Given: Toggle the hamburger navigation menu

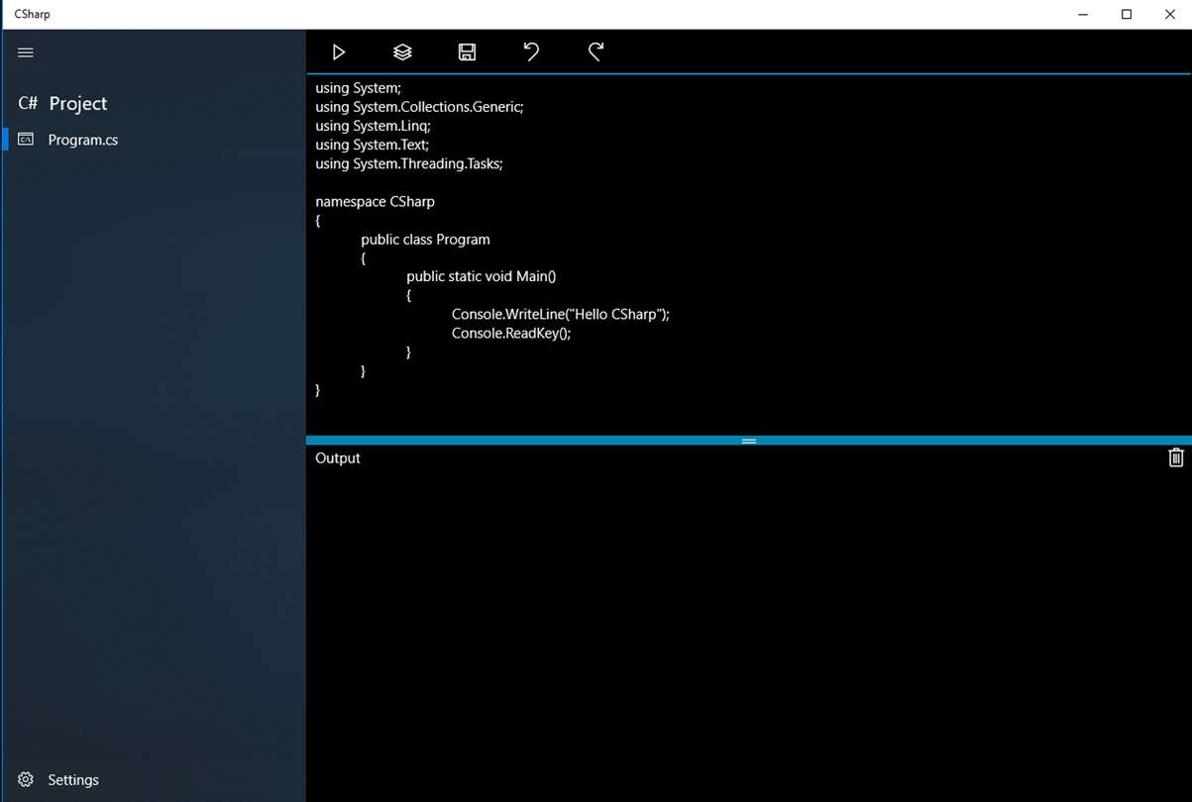Looking at the screenshot, I should pos(26,52).
